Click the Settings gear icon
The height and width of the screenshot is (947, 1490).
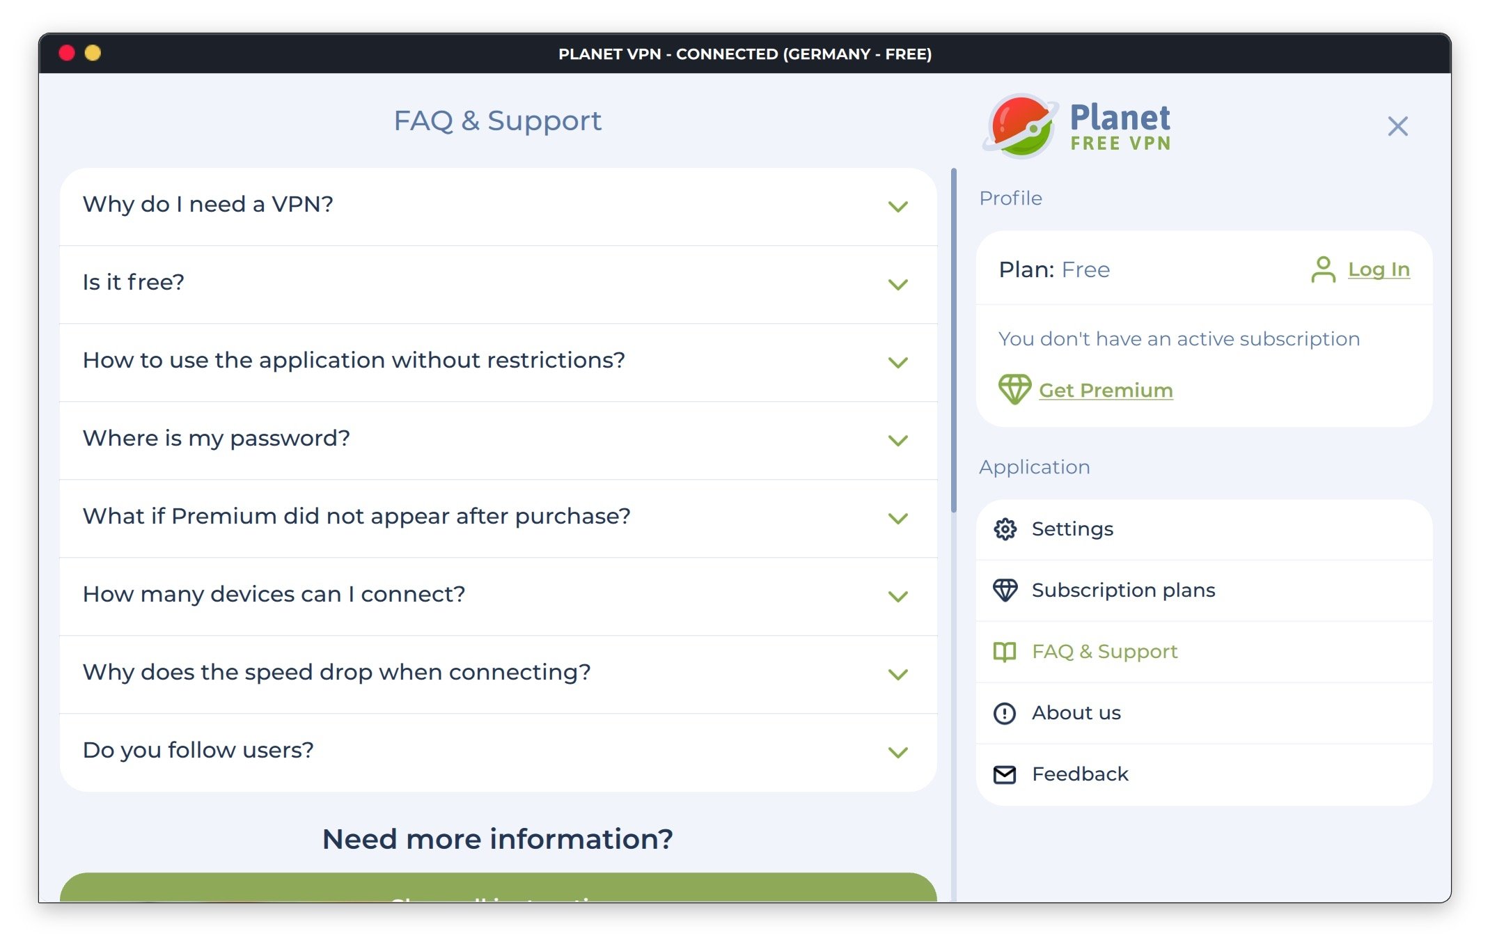coord(1005,529)
